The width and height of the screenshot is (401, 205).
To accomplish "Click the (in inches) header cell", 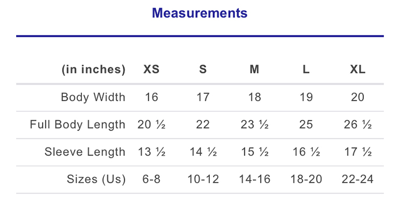I will 93,69.
